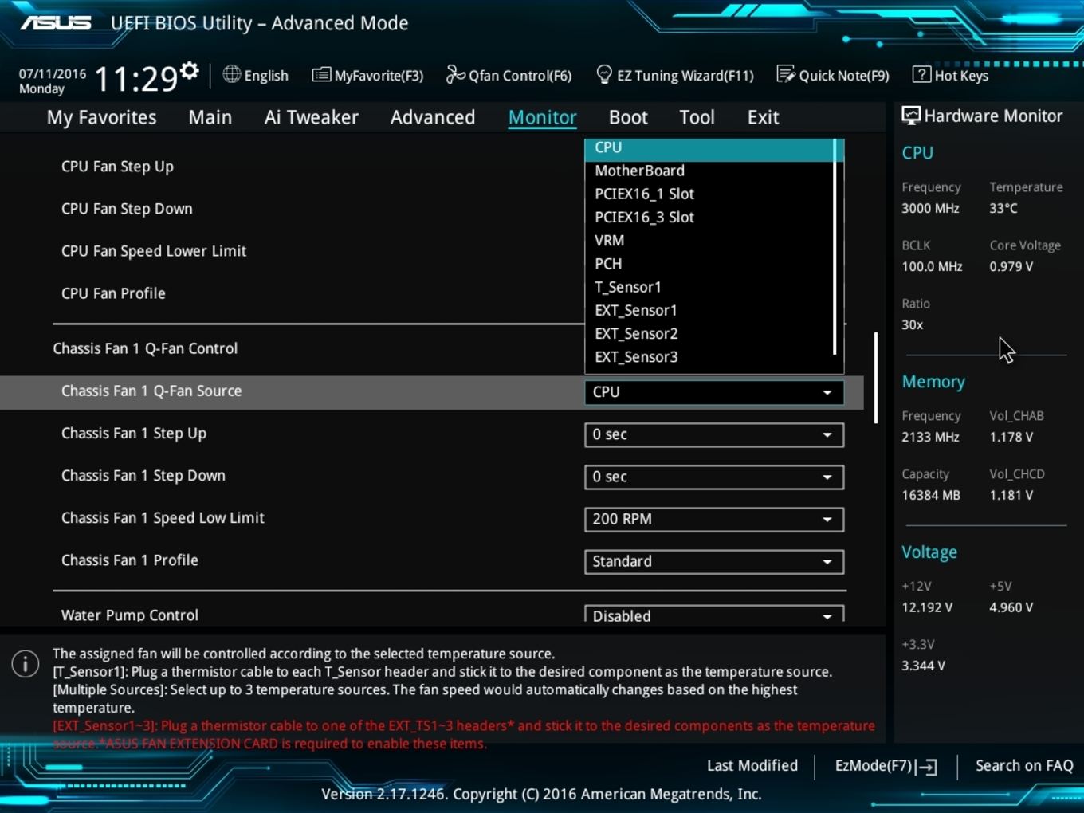Viewport: 1084px width, 813px height.
Task: Open Water Pump Control dropdown
Action: [714, 615]
